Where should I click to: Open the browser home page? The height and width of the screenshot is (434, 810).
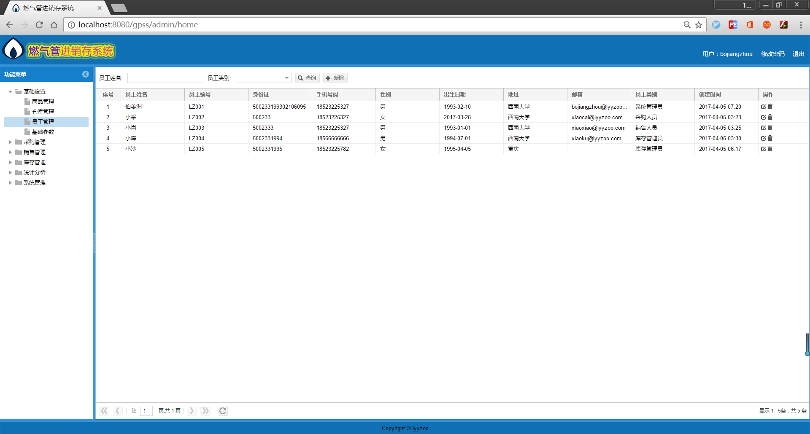tap(54, 25)
